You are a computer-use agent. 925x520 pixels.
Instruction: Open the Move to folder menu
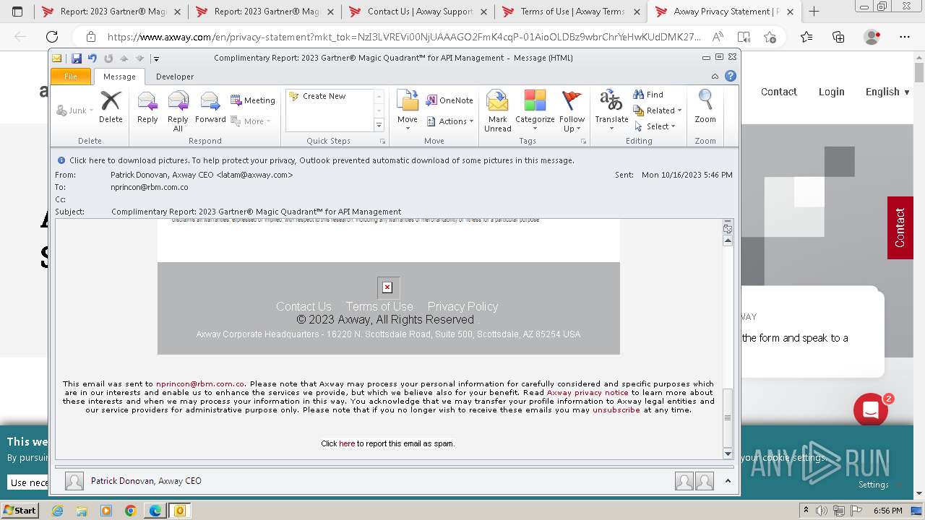(x=408, y=111)
